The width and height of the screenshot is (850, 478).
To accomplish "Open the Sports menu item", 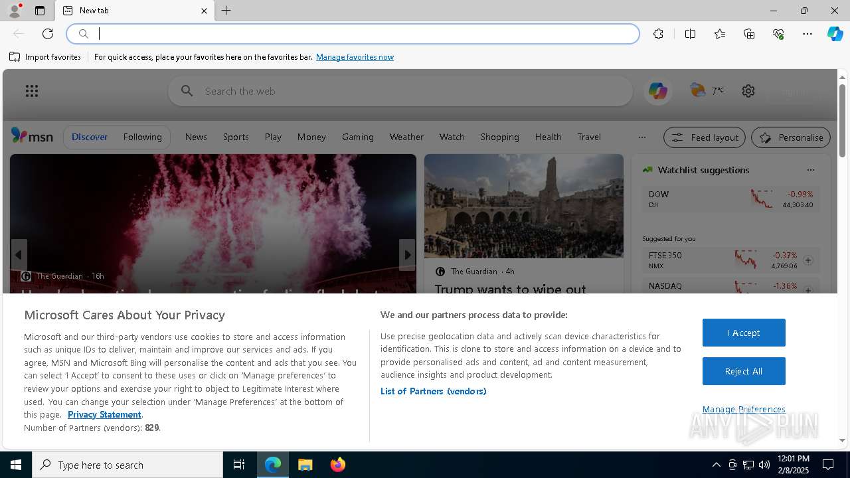I will click(x=236, y=137).
